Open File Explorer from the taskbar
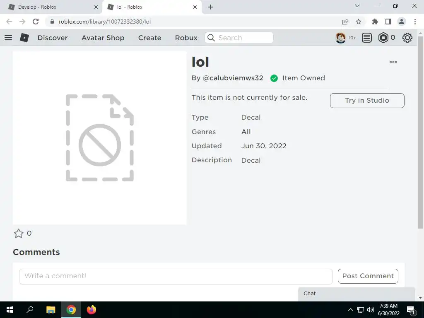 tap(51, 310)
